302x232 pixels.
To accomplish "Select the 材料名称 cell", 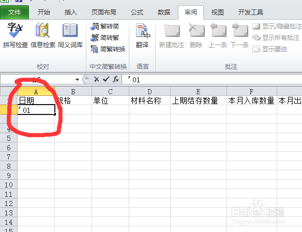I will pyautogui.click(x=149, y=100).
